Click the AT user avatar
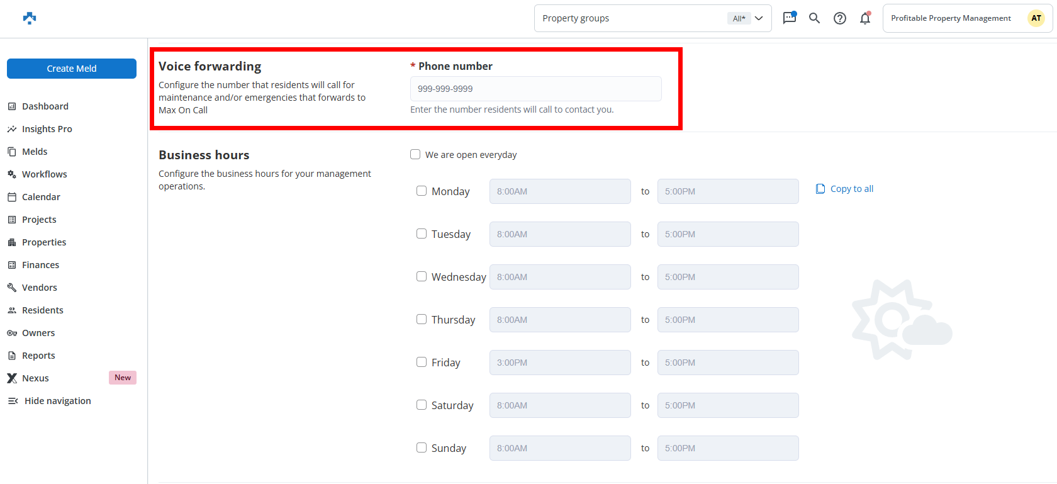 click(1036, 18)
